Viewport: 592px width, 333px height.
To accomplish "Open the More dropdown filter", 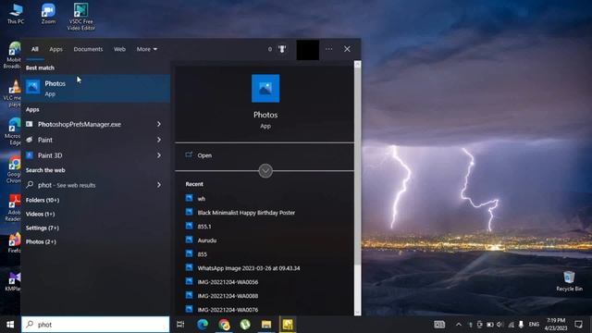I will click(x=147, y=49).
